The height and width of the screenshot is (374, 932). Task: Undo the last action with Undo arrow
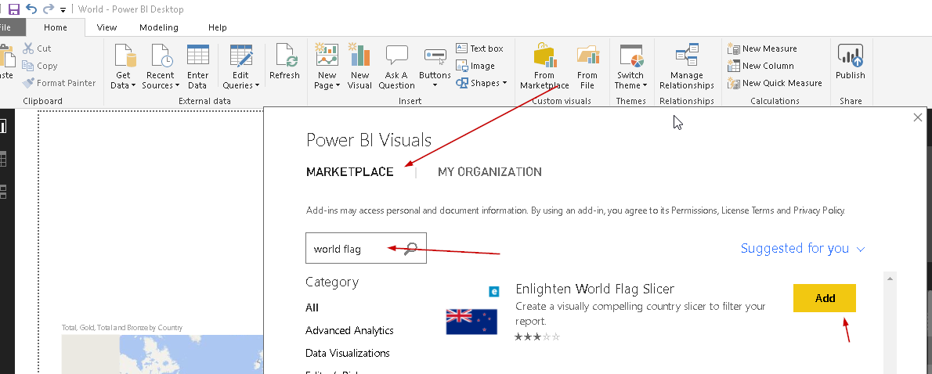[x=31, y=9]
